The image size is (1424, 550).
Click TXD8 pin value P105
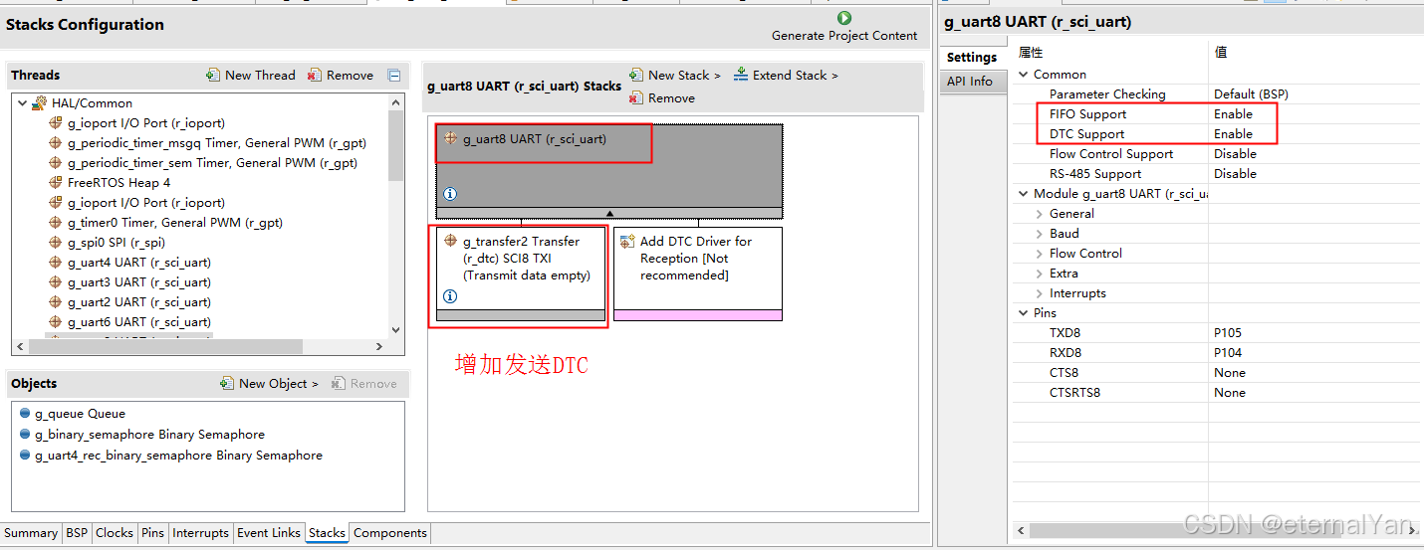(x=1228, y=332)
